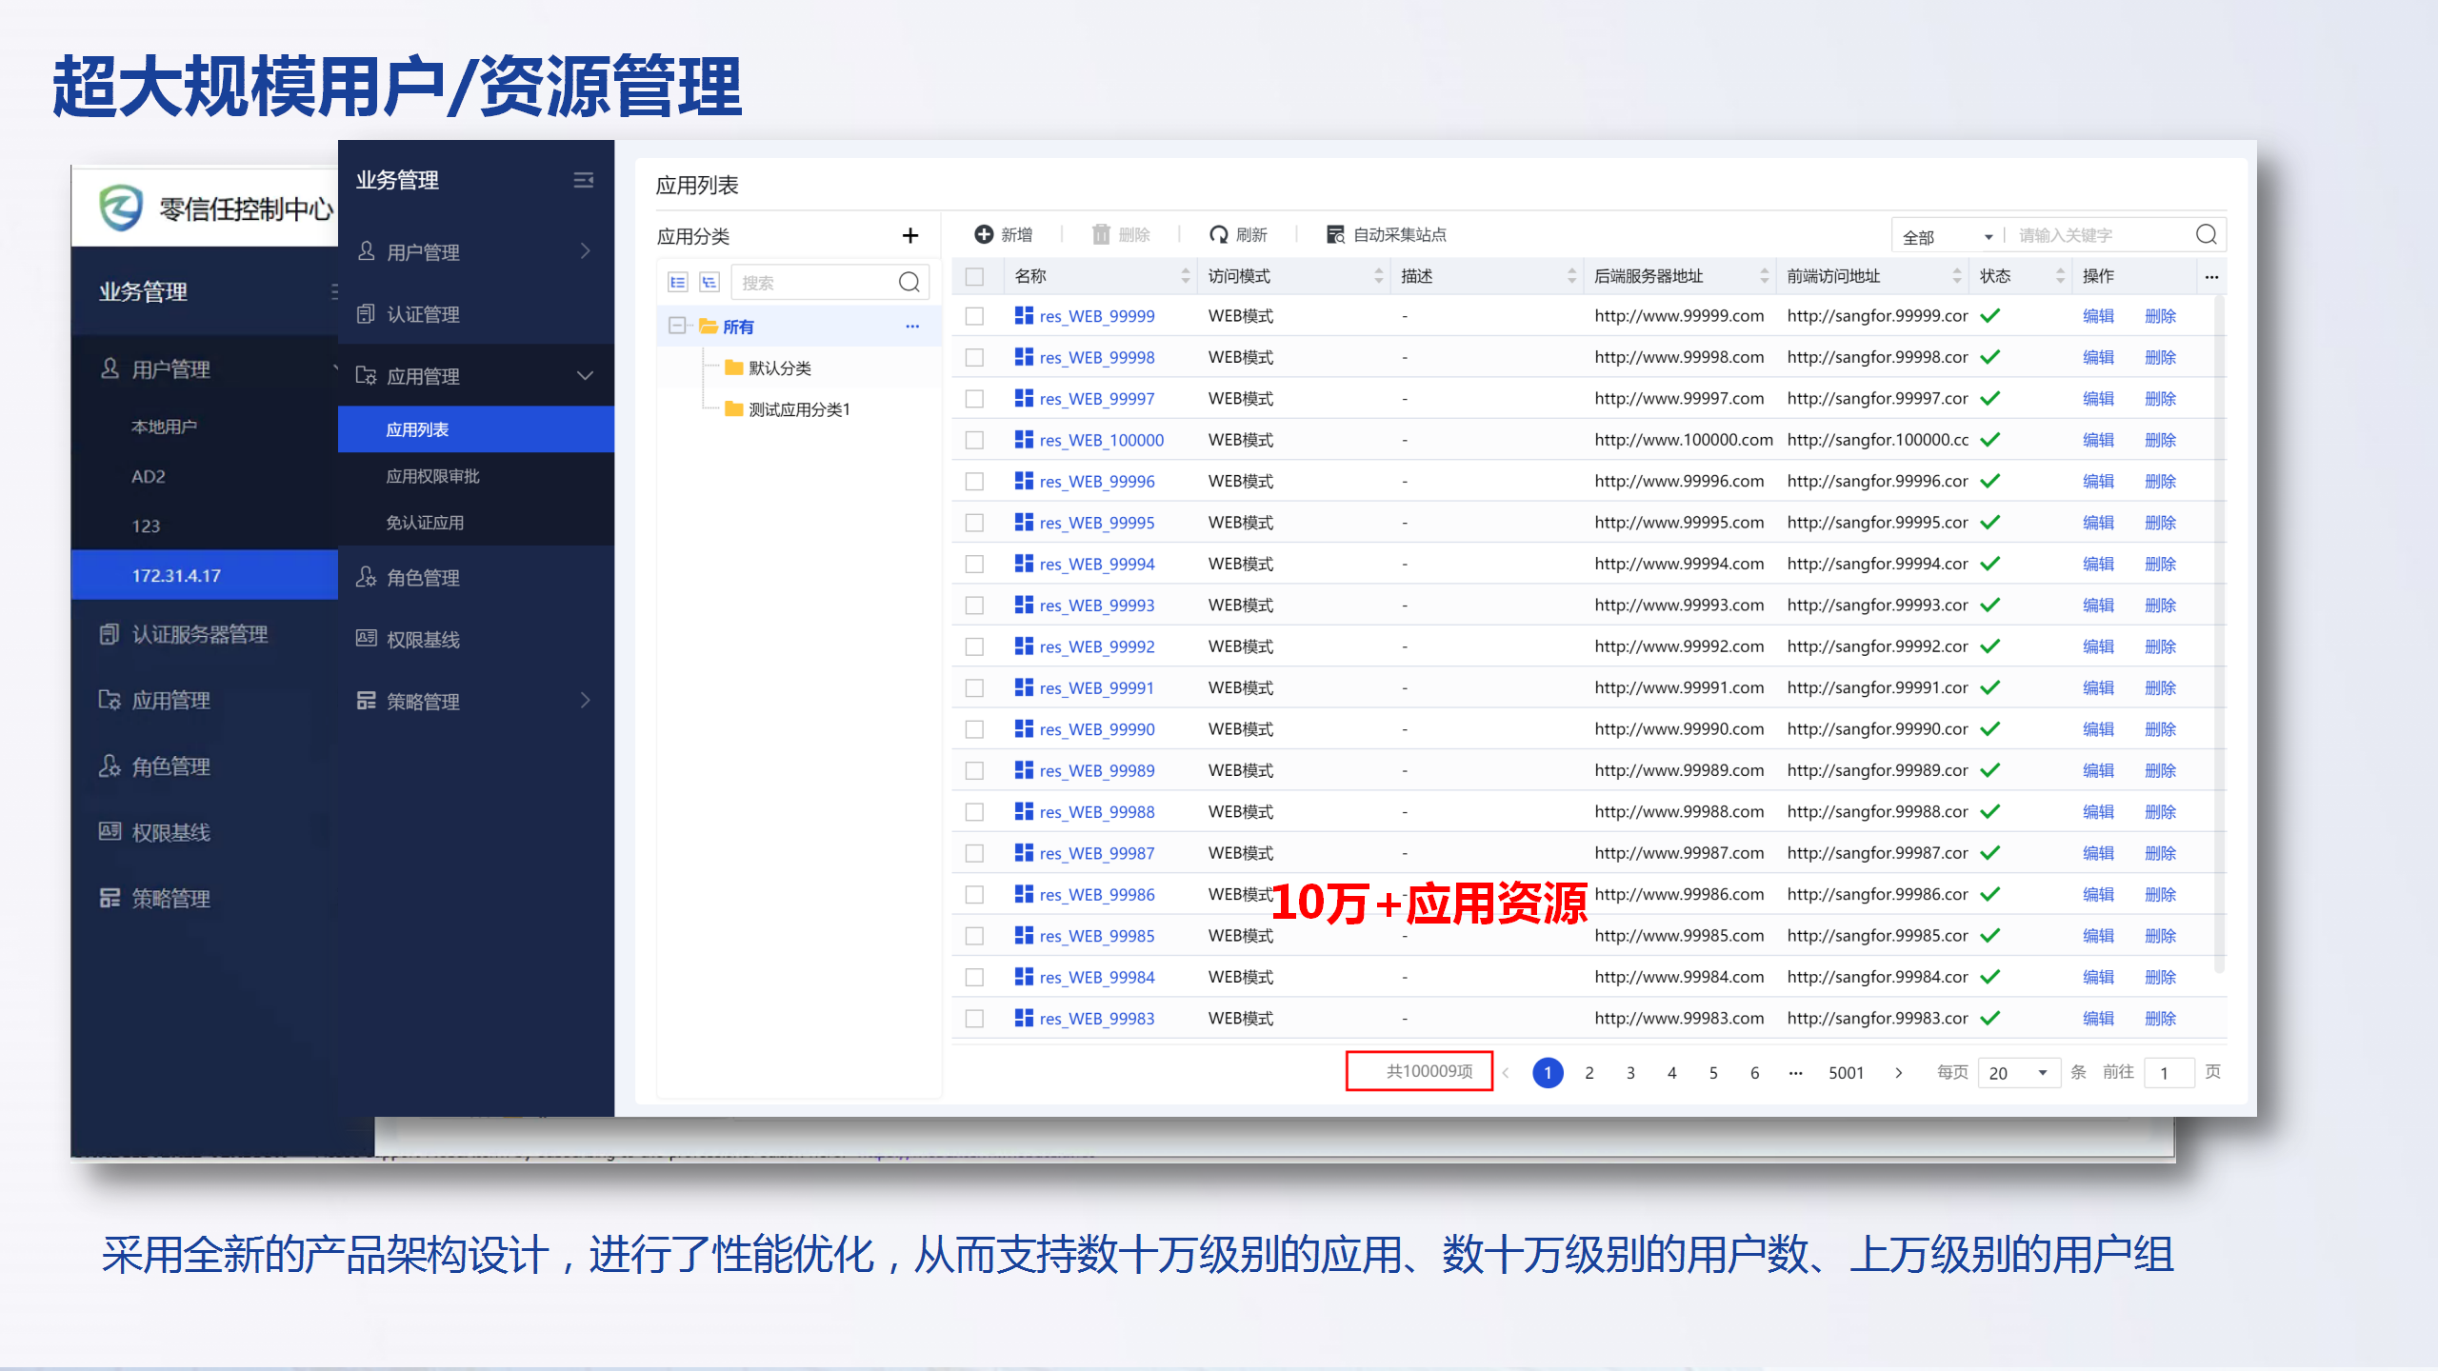Screen dimensions: 2438x1371
Task: Open the per-page 20 dropdown
Action: pos(2019,1073)
